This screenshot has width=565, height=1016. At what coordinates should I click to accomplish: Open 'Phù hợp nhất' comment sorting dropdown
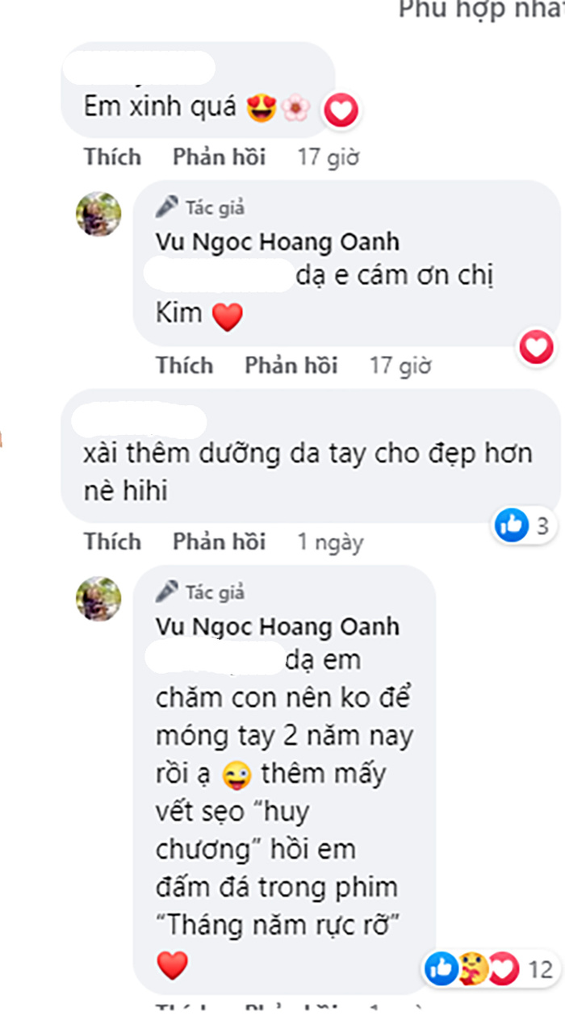click(x=482, y=10)
